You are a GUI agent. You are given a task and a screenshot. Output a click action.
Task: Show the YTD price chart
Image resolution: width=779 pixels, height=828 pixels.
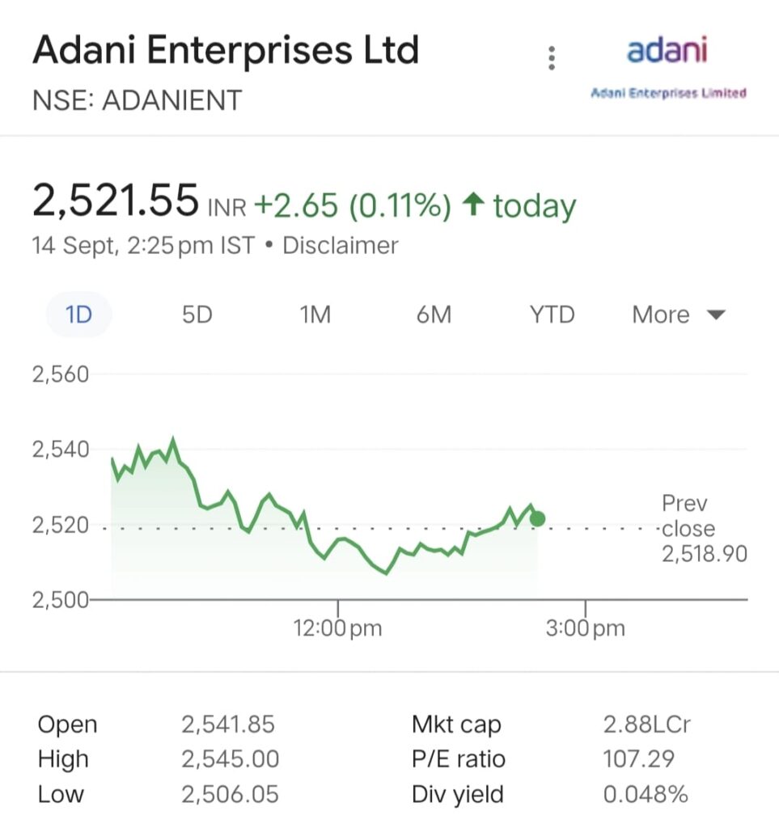coord(552,315)
